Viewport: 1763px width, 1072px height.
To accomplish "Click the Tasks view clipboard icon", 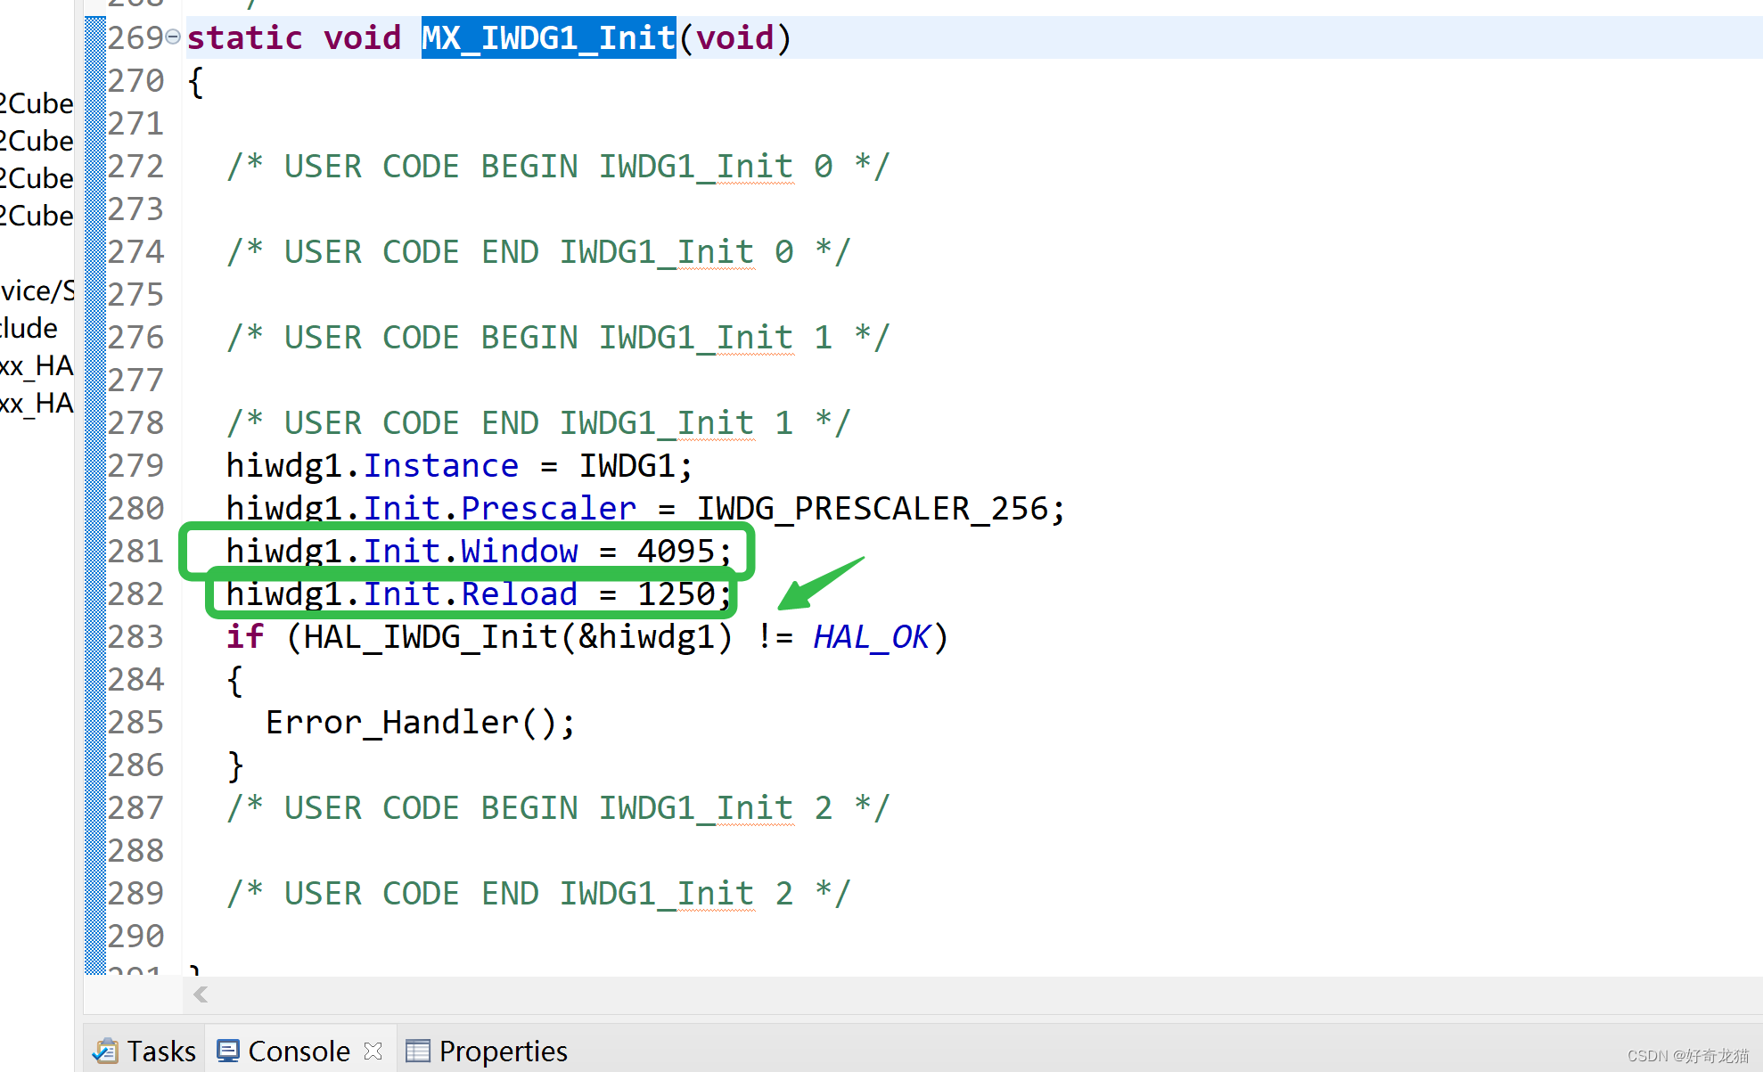I will (105, 1052).
